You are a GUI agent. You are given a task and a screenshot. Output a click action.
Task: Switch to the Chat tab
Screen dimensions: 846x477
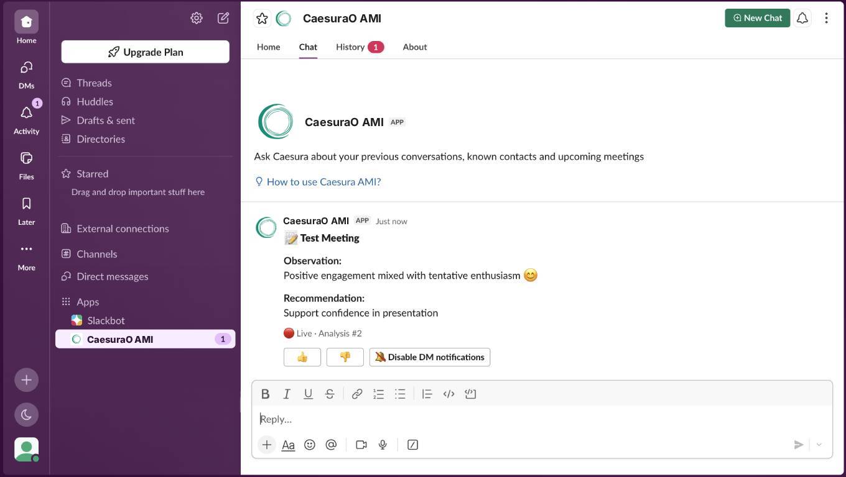point(308,47)
